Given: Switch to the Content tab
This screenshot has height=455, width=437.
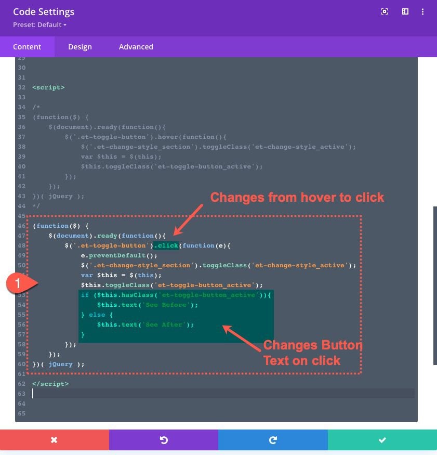Looking at the screenshot, I should [x=27, y=47].
